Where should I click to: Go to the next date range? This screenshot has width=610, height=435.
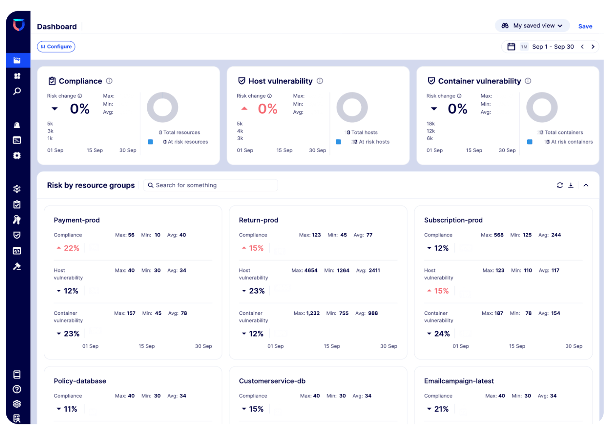(593, 47)
